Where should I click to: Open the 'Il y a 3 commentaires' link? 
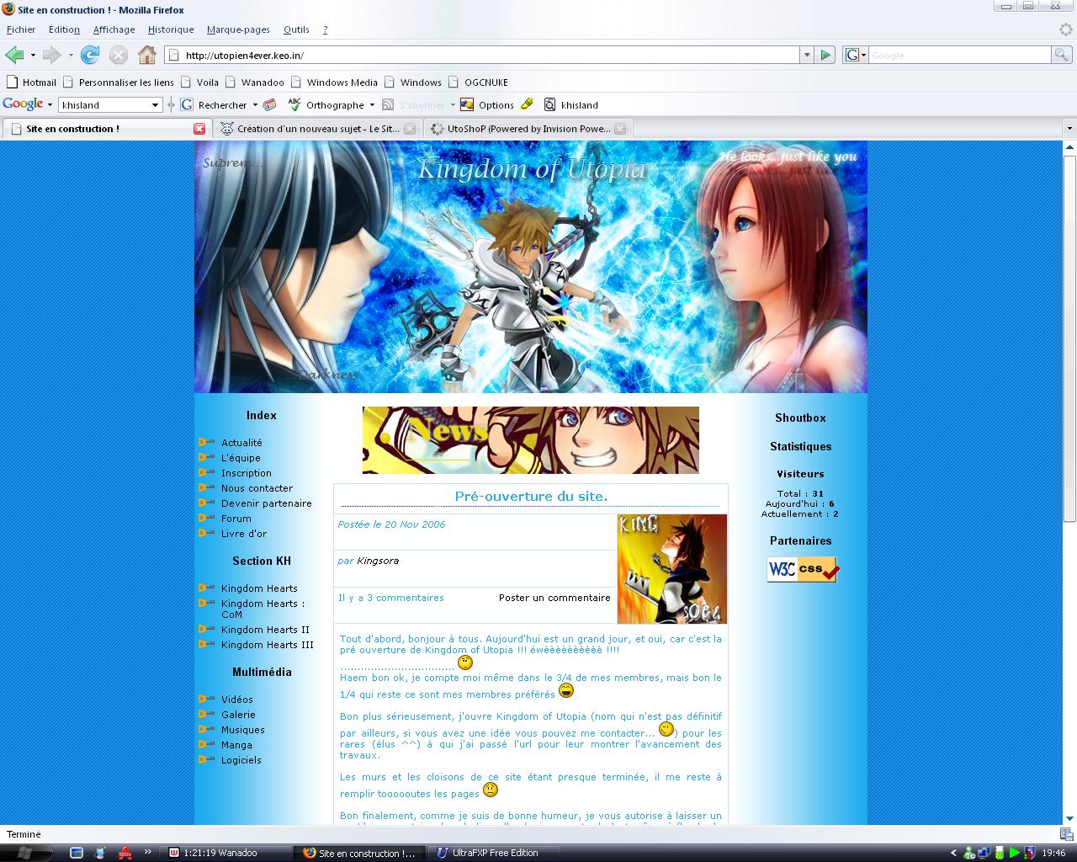tap(391, 598)
